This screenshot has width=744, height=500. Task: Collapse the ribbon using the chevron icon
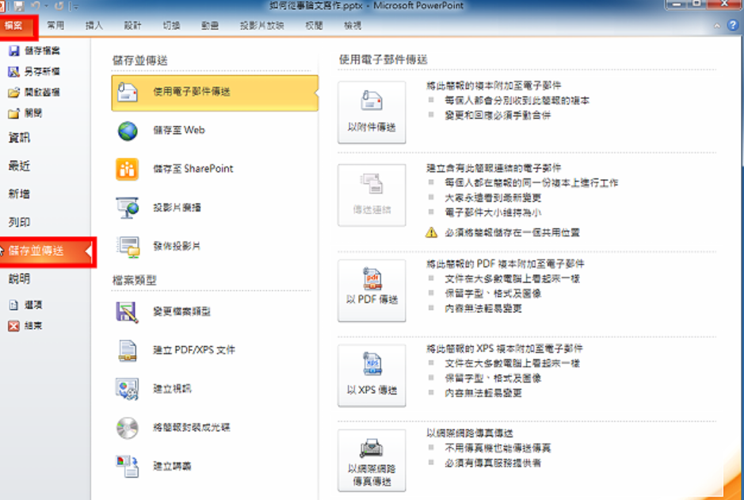[717, 25]
